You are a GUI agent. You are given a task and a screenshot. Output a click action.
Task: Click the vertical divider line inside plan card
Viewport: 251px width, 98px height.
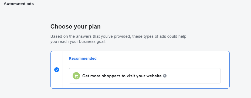[63, 70]
